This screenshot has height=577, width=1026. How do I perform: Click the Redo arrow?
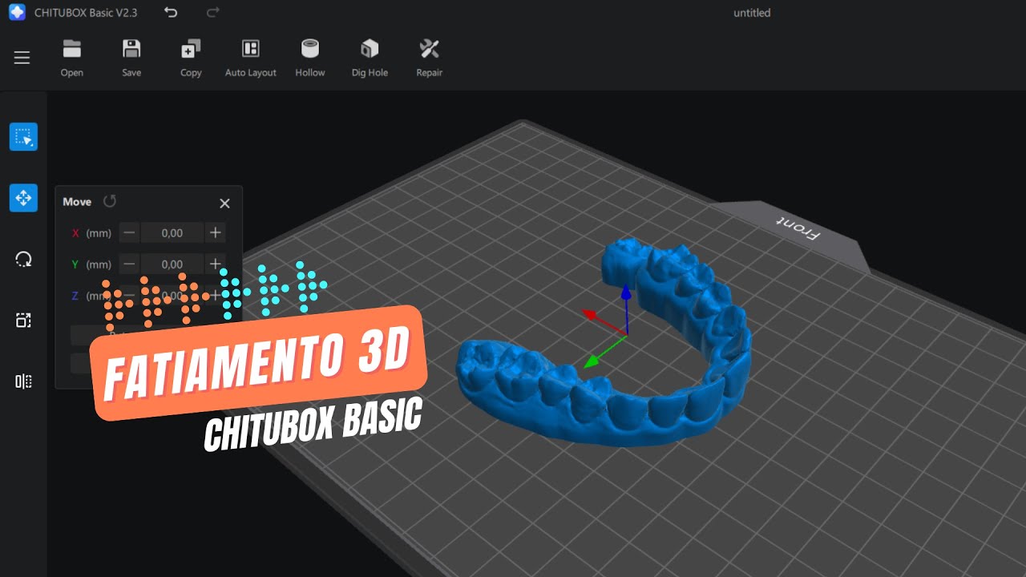click(212, 12)
